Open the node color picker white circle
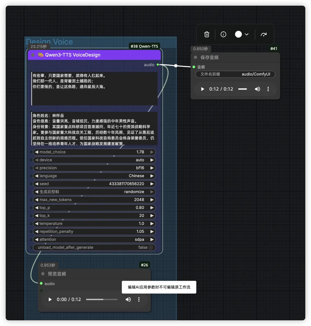The height and width of the screenshot is (326, 311). (x=238, y=34)
